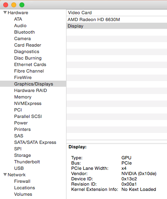Click the Video Card column header
The width and height of the screenshot is (167, 199).
point(117,13)
